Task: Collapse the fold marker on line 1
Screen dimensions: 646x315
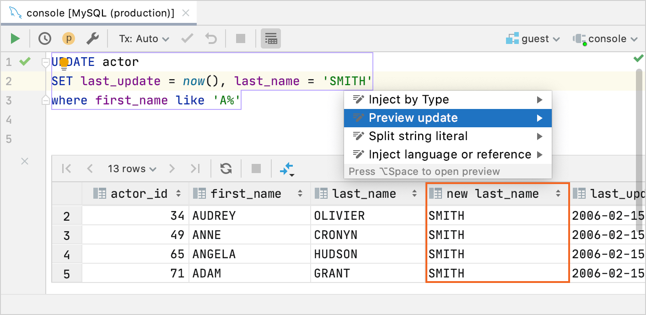Action: [x=45, y=62]
